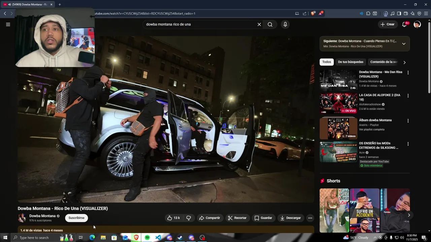Open more actions ellipsis below video
The width and height of the screenshot is (431, 242).
pos(310,218)
